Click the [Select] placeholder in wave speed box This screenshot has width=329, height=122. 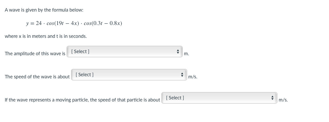(84, 75)
